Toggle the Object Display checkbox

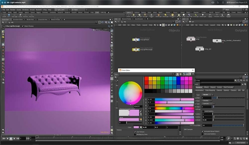[x=23, y=26]
